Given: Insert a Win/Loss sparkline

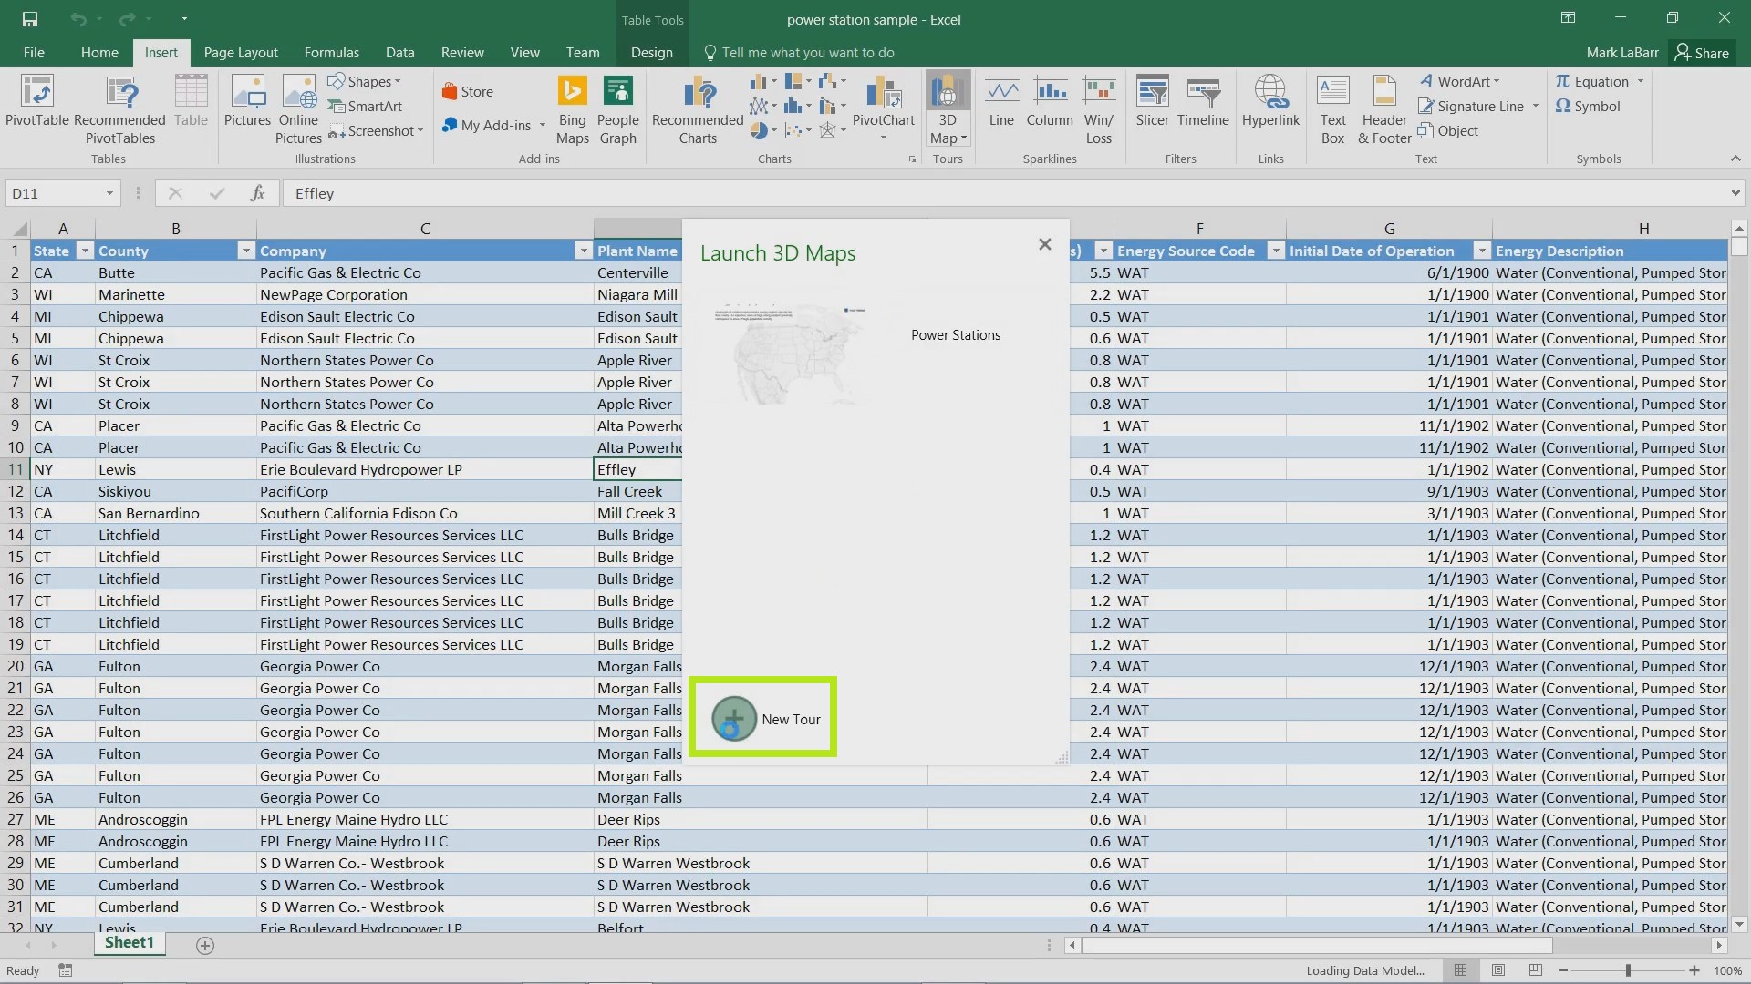Looking at the screenshot, I should coord(1099,109).
